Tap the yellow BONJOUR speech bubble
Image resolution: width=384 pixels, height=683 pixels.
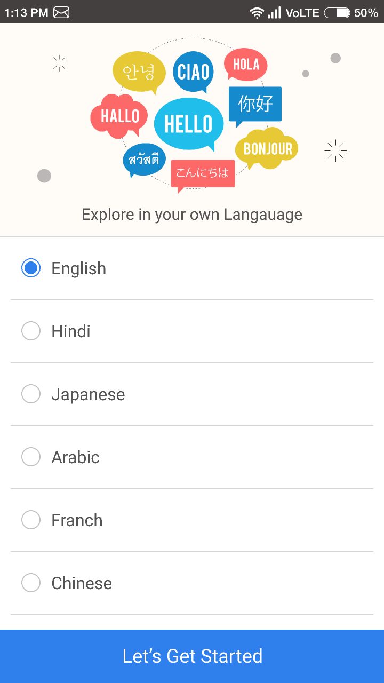(267, 149)
